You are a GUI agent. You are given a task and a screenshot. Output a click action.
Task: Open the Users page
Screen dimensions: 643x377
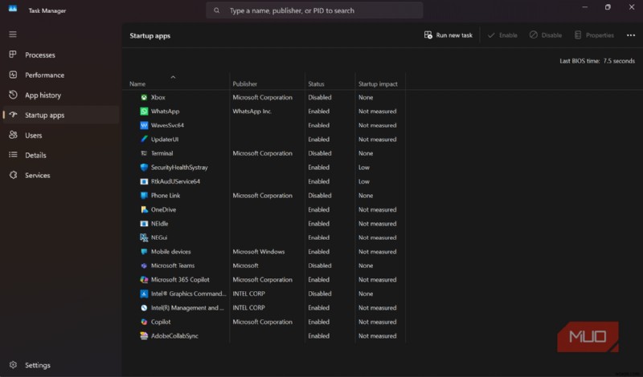pyautogui.click(x=61, y=135)
